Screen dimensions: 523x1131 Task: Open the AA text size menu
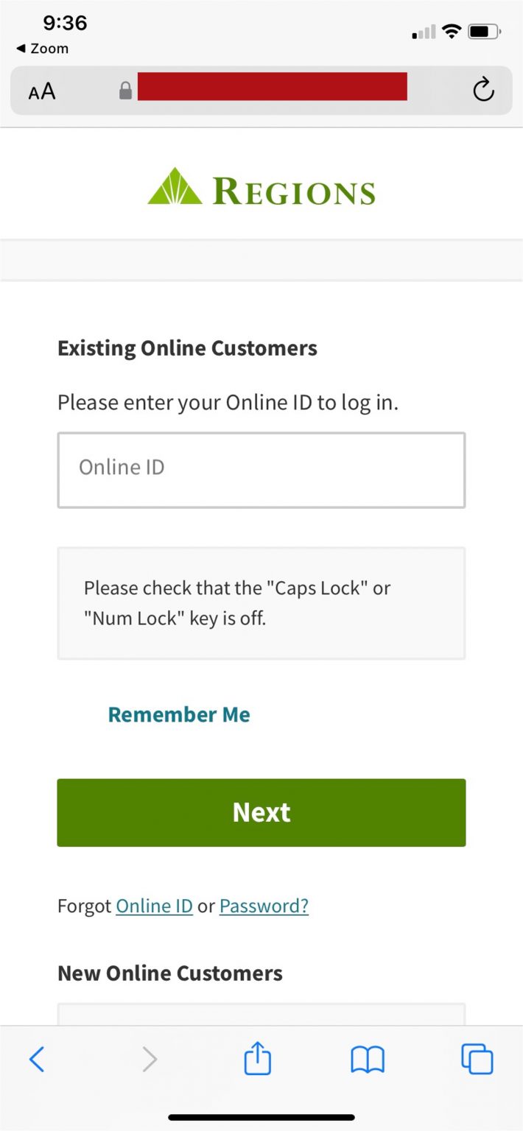(x=42, y=91)
